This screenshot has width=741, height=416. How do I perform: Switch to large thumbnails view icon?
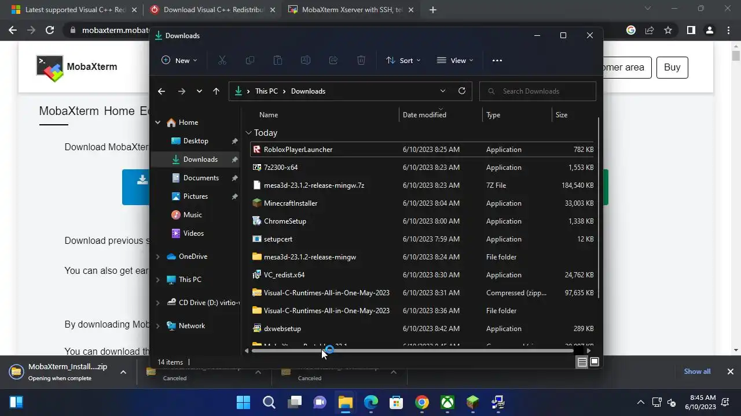pyautogui.click(x=594, y=362)
